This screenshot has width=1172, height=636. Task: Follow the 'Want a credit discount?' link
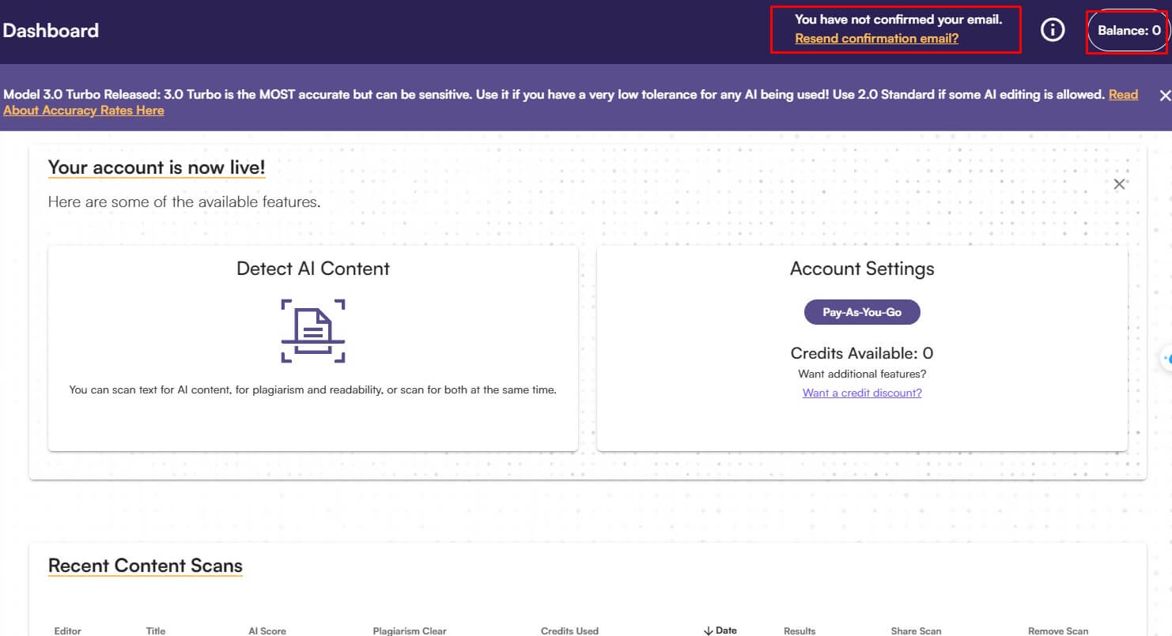pyautogui.click(x=862, y=393)
